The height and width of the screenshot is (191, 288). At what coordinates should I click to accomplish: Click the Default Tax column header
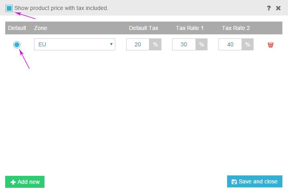coord(143,28)
